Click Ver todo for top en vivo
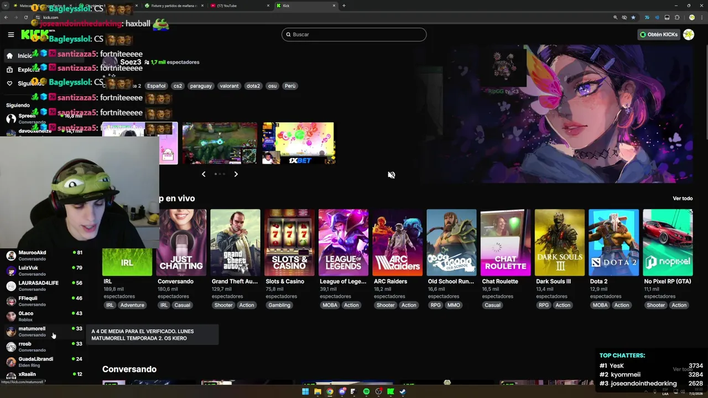The height and width of the screenshot is (398, 708). [683, 198]
